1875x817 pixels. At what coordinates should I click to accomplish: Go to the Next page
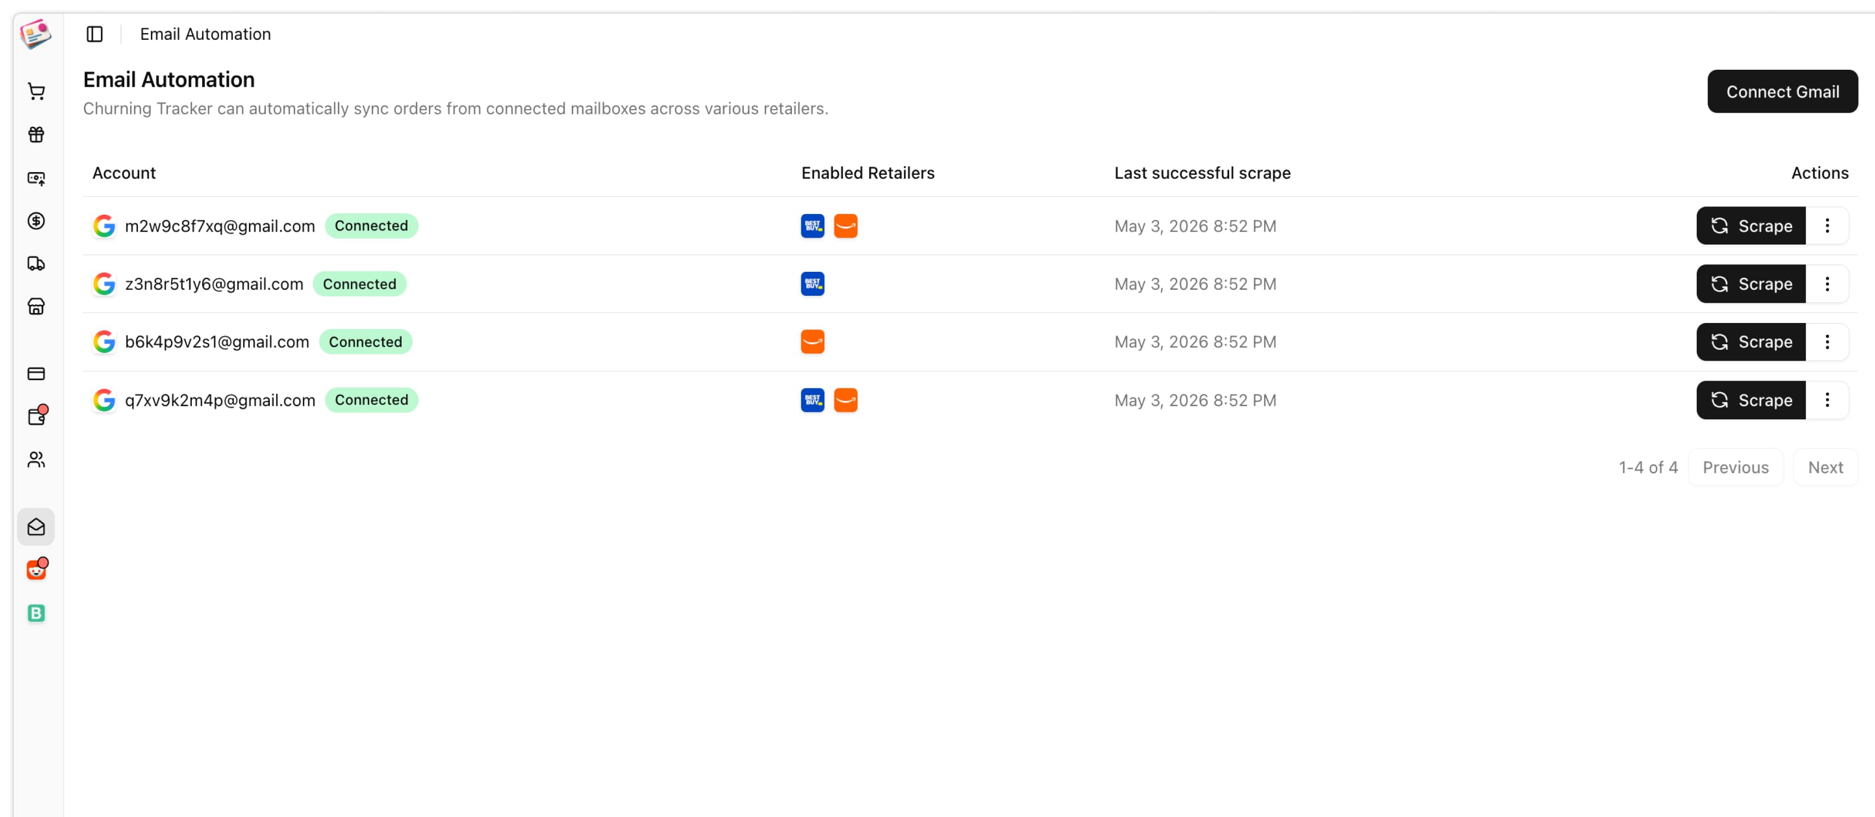point(1825,467)
